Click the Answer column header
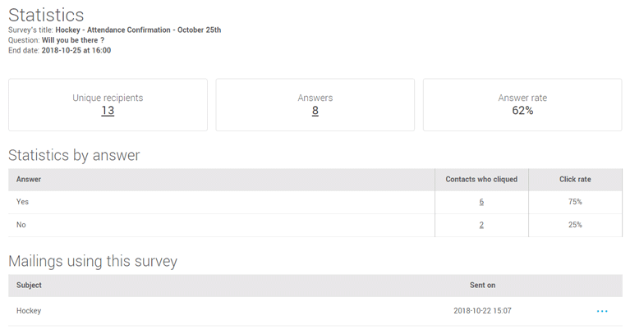This screenshot has width=630, height=334. [x=29, y=180]
